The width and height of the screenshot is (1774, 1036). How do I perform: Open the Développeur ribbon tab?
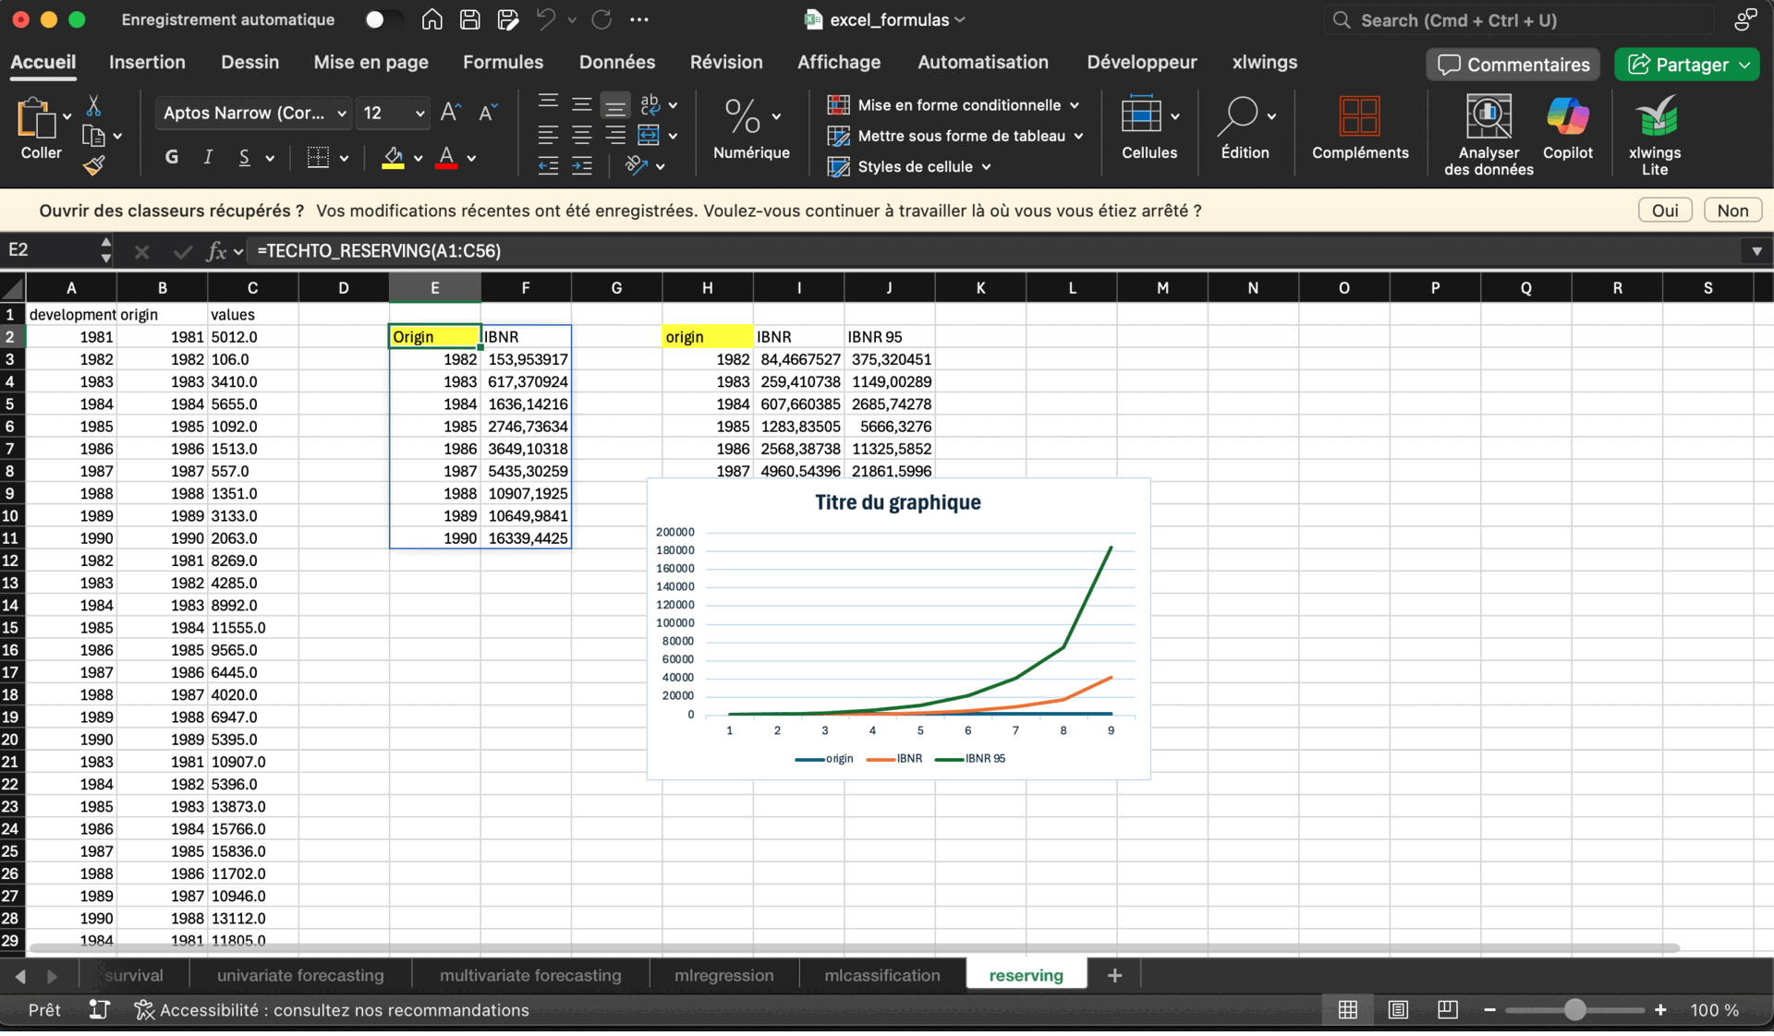tap(1141, 62)
